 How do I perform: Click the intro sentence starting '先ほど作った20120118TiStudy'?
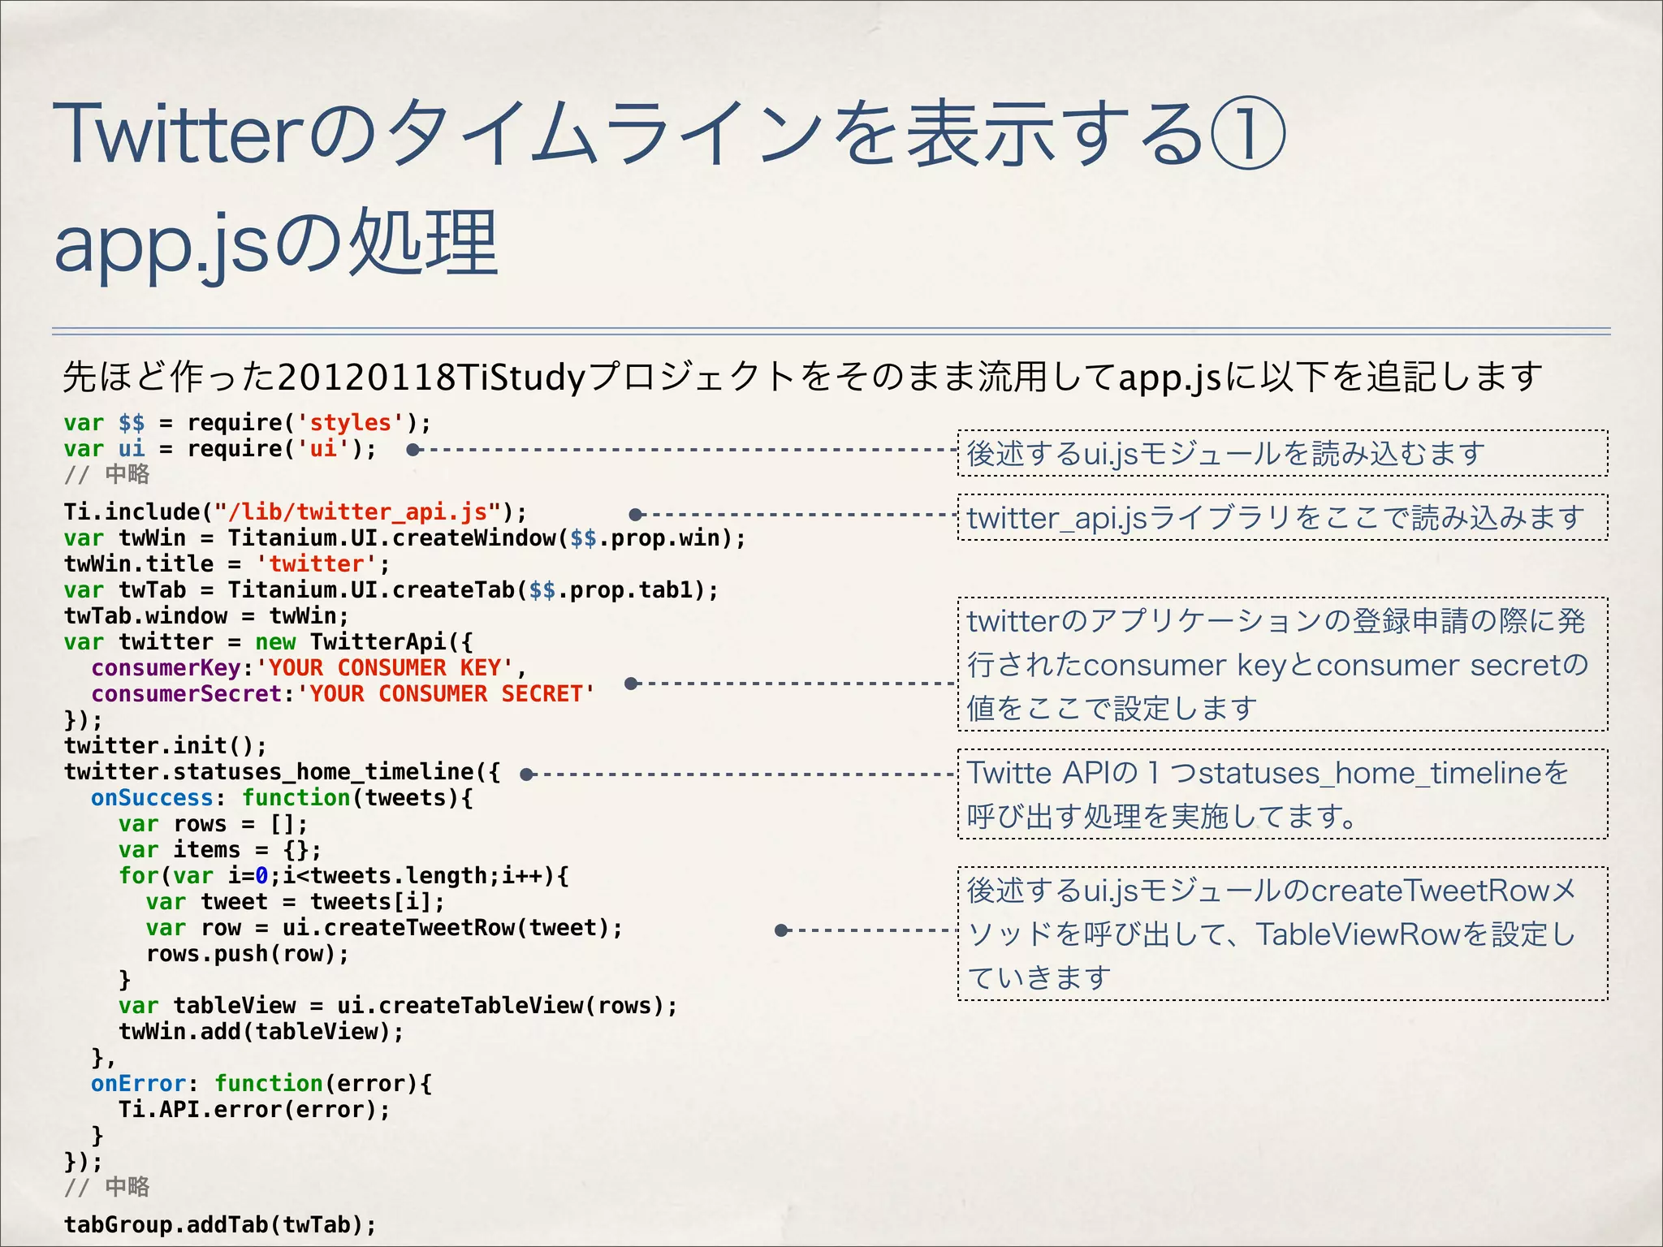pos(802,376)
